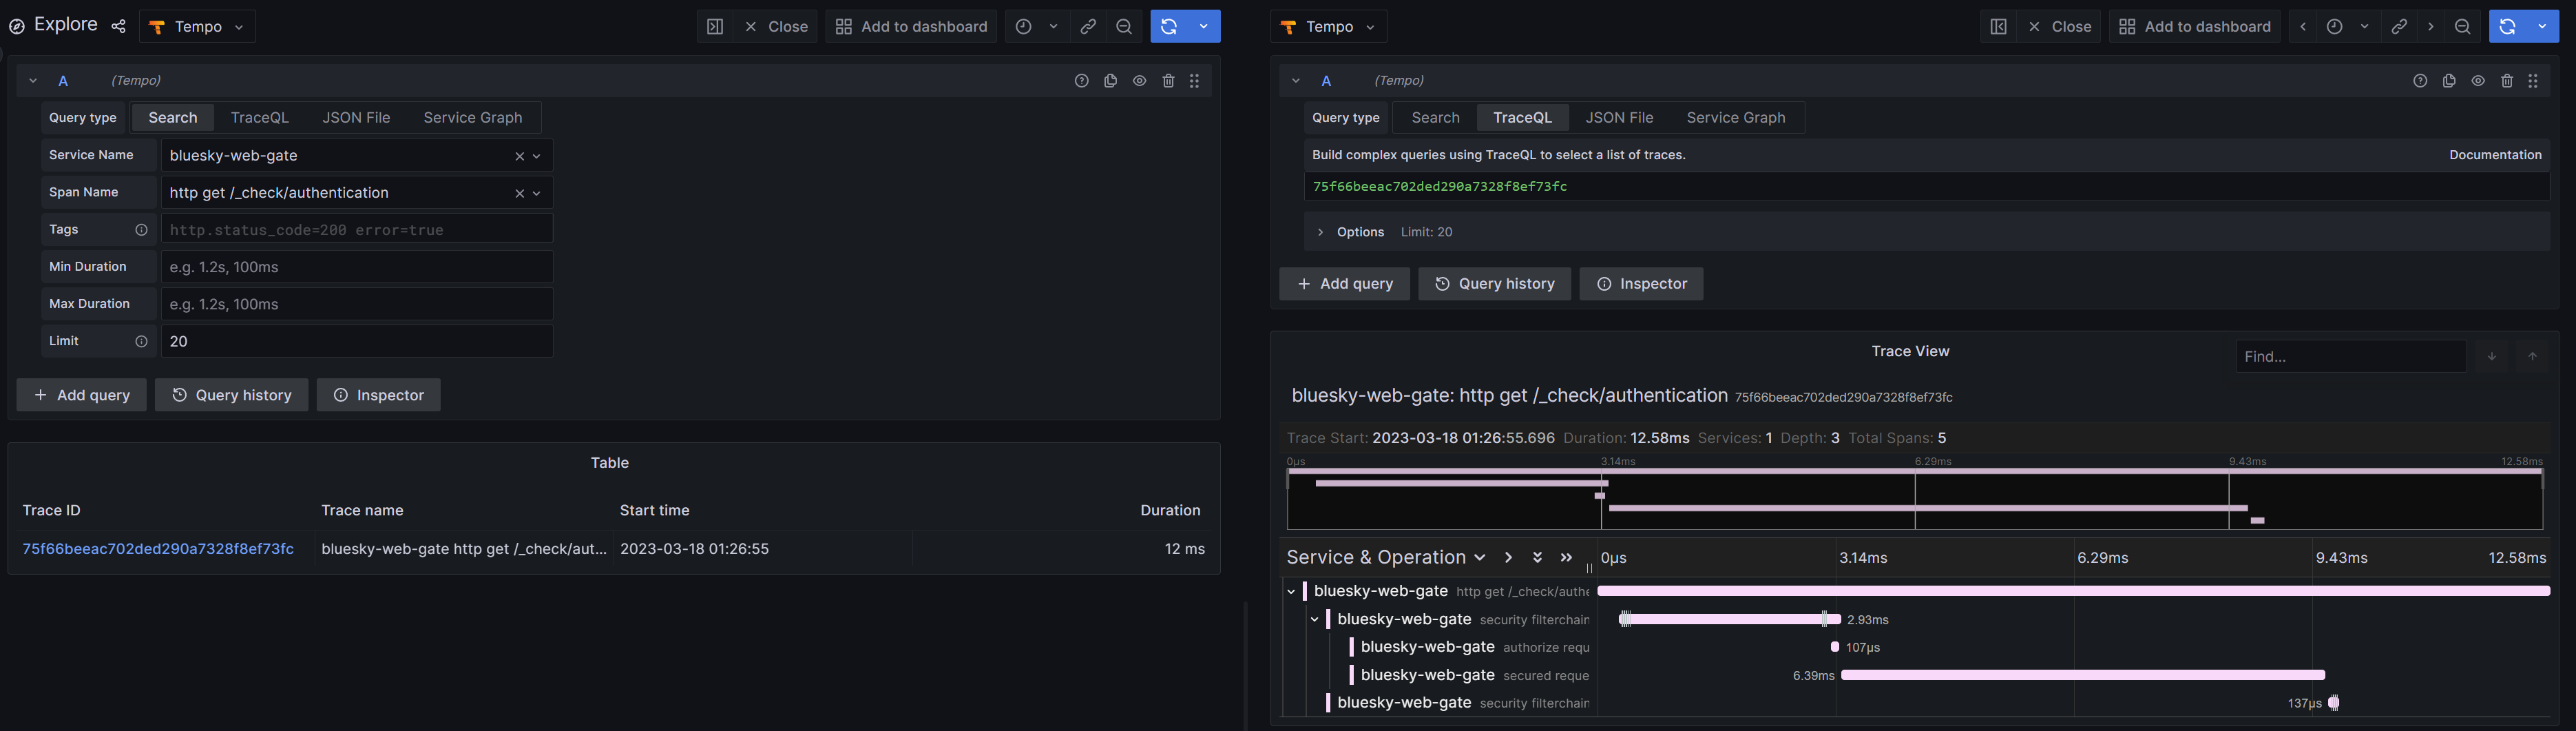Duplicate query A in left pane
Image resolution: width=2576 pixels, height=731 pixels.
pyautogui.click(x=1110, y=81)
